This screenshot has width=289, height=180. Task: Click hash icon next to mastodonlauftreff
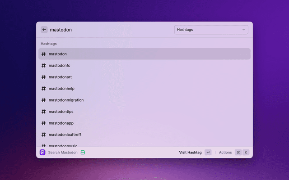(44, 135)
